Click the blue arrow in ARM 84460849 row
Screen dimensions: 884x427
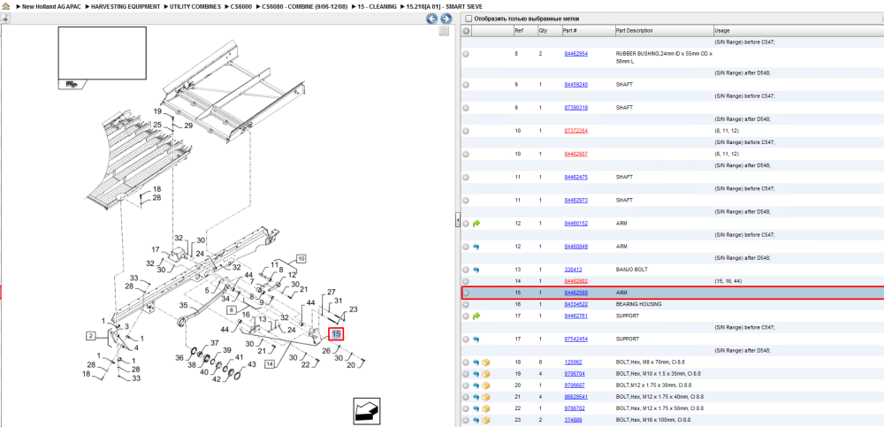tap(476, 247)
